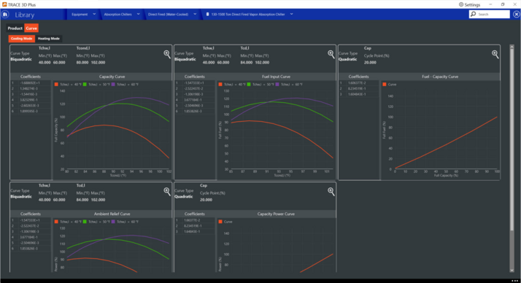Click the scrollbar down arrow
Viewport: 521px width, 283px height.
(x=512, y=271)
